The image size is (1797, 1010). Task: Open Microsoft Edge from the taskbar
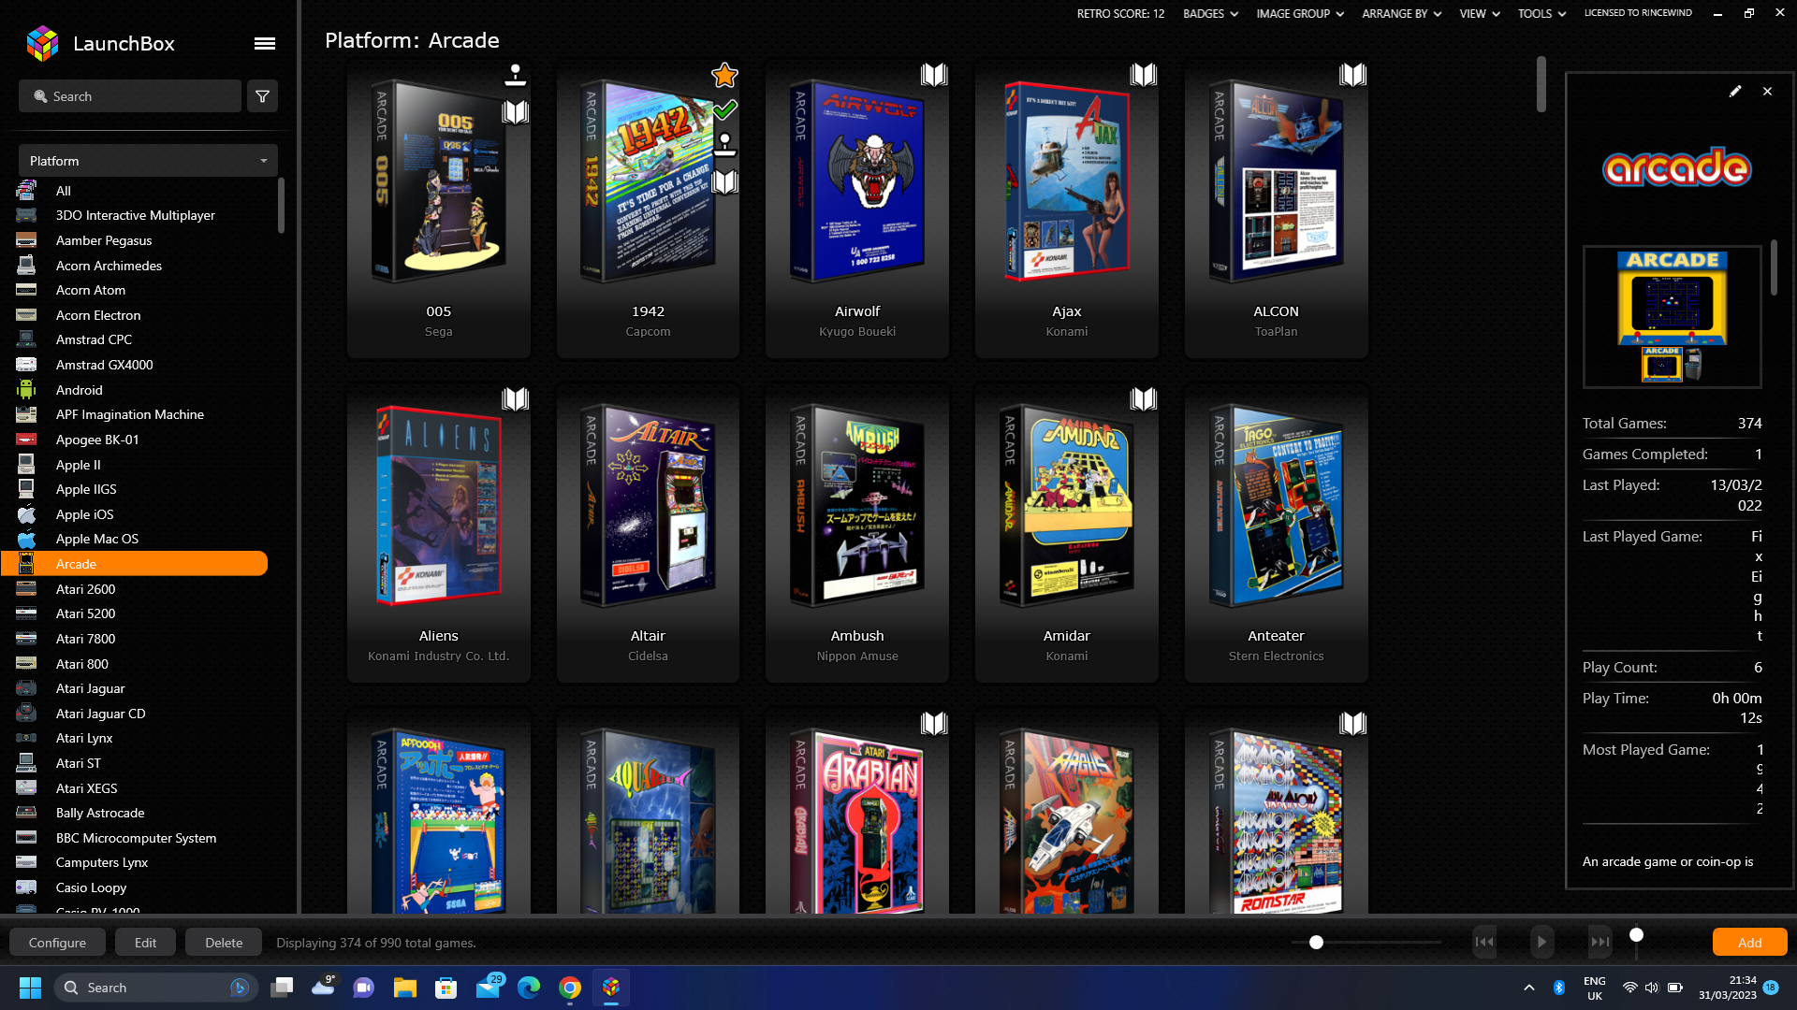tap(529, 988)
